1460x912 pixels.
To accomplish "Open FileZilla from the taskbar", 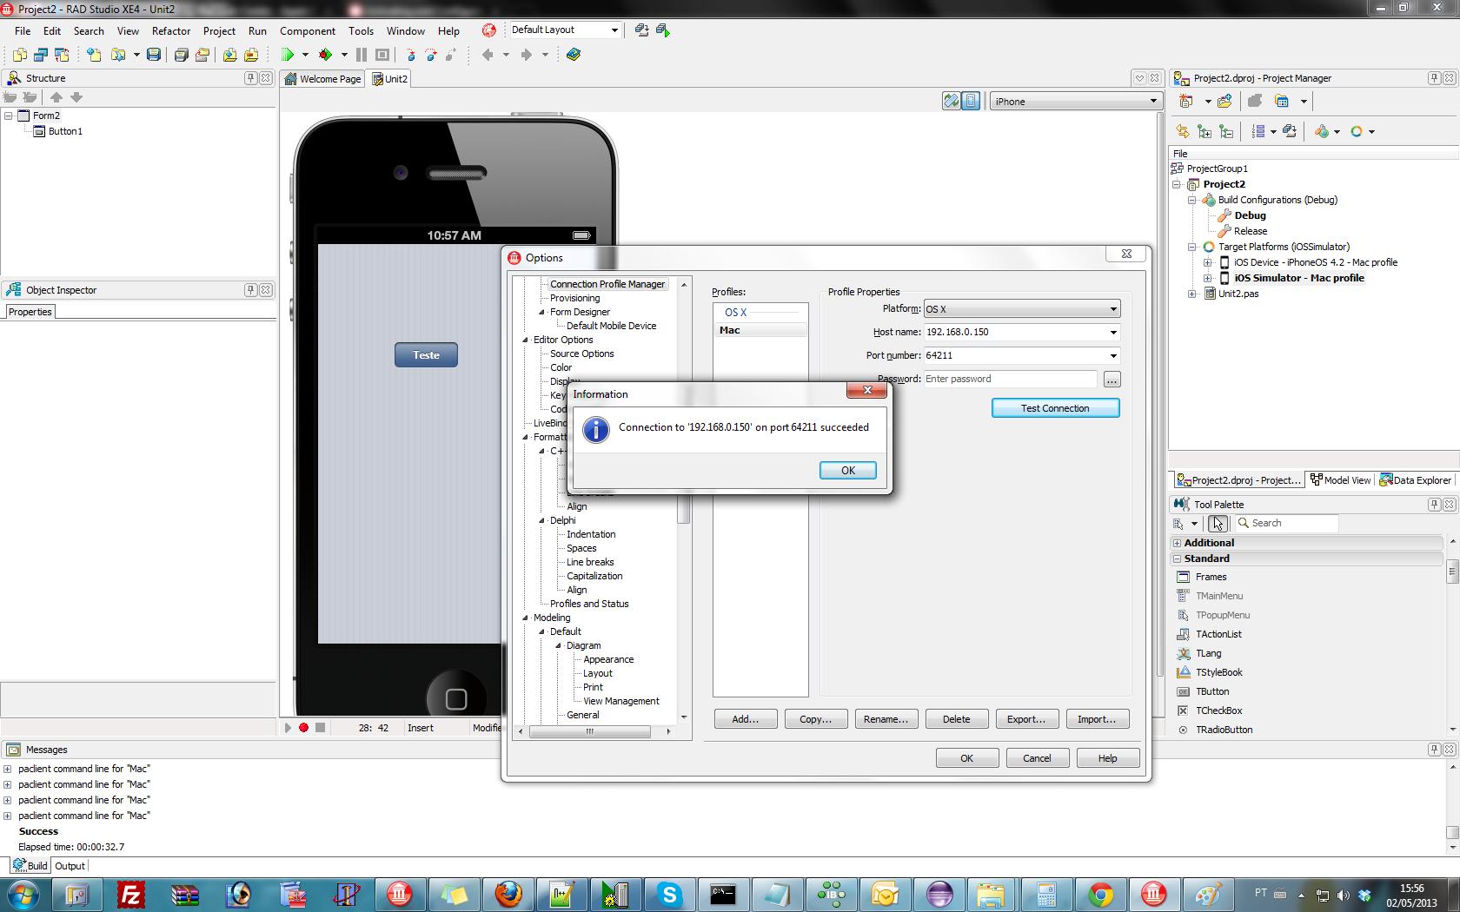I will (130, 894).
